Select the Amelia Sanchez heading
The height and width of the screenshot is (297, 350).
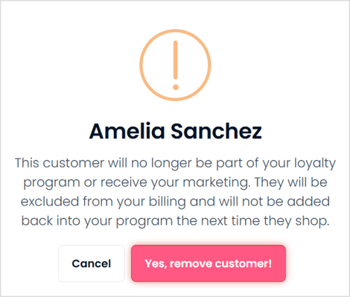coord(175,131)
